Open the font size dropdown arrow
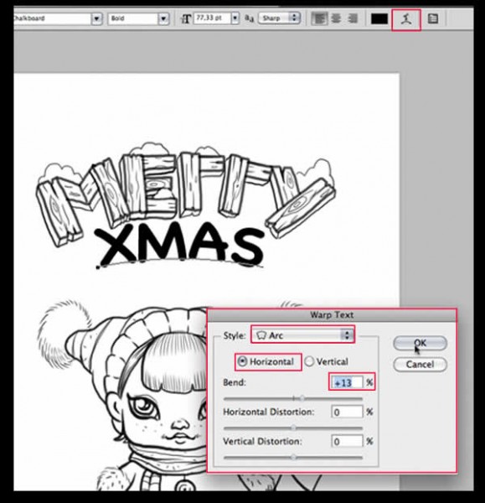 tap(235, 18)
